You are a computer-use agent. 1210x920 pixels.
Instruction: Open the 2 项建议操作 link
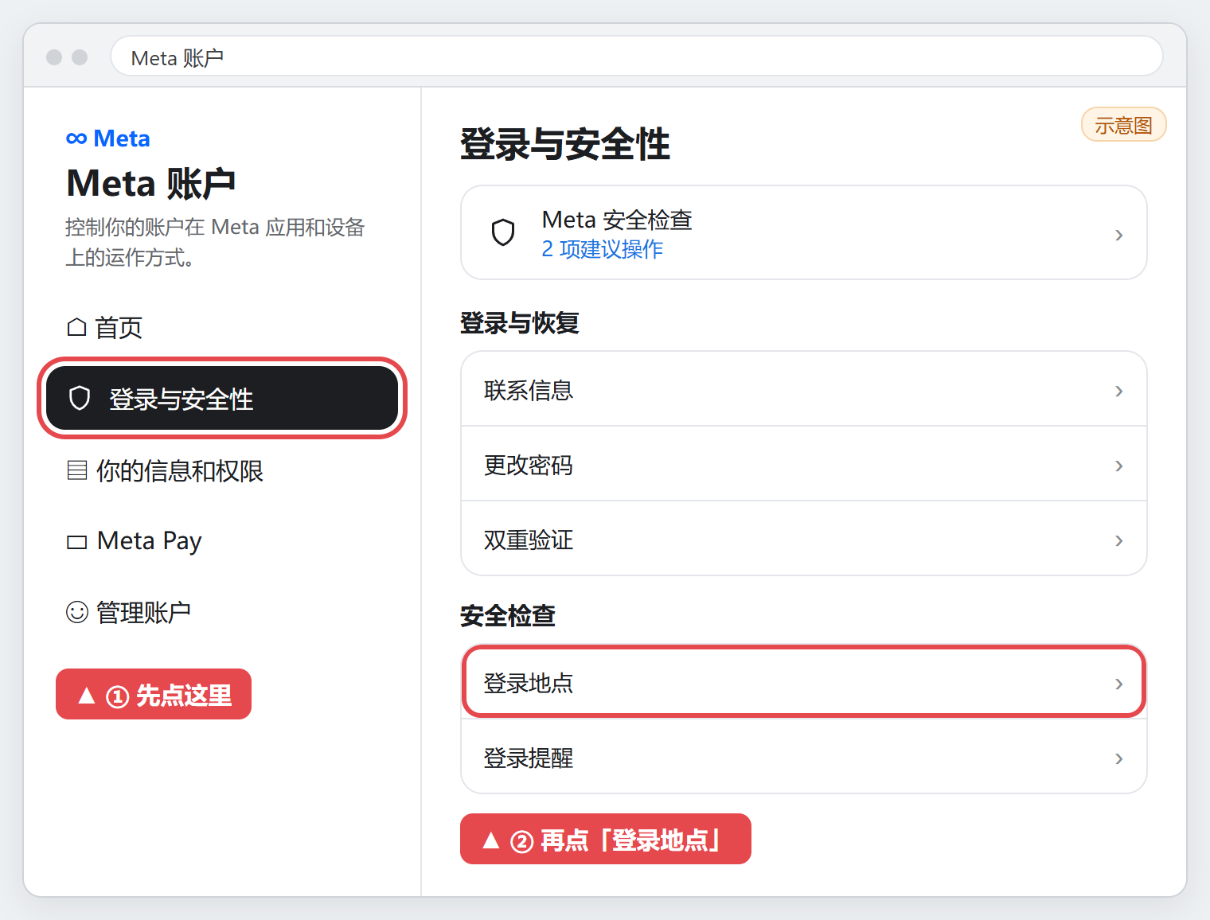pyautogui.click(x=603, y=249)
